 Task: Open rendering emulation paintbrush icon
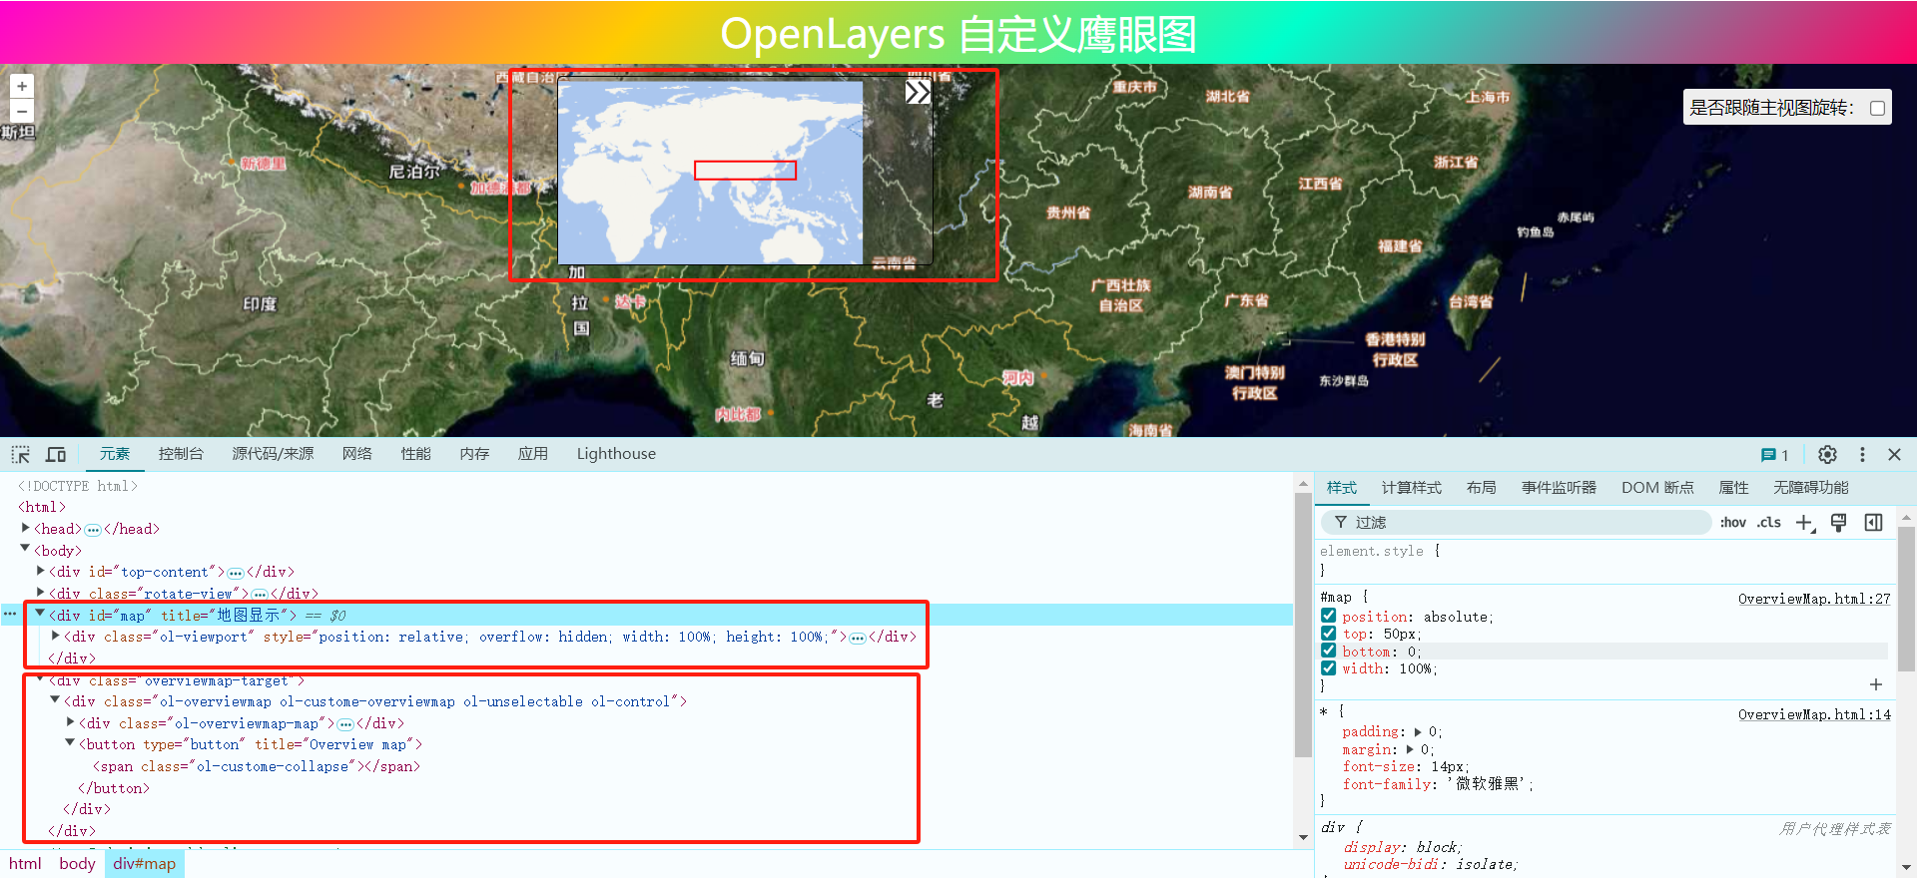[x=1839, y=523]
